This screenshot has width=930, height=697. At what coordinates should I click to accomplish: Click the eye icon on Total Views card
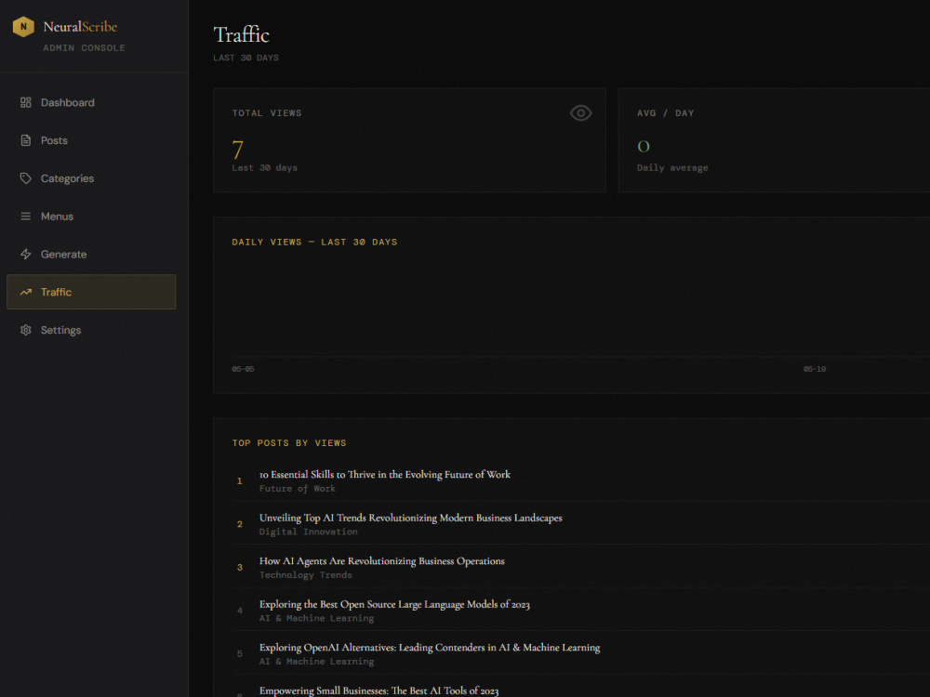pos(580,113)
